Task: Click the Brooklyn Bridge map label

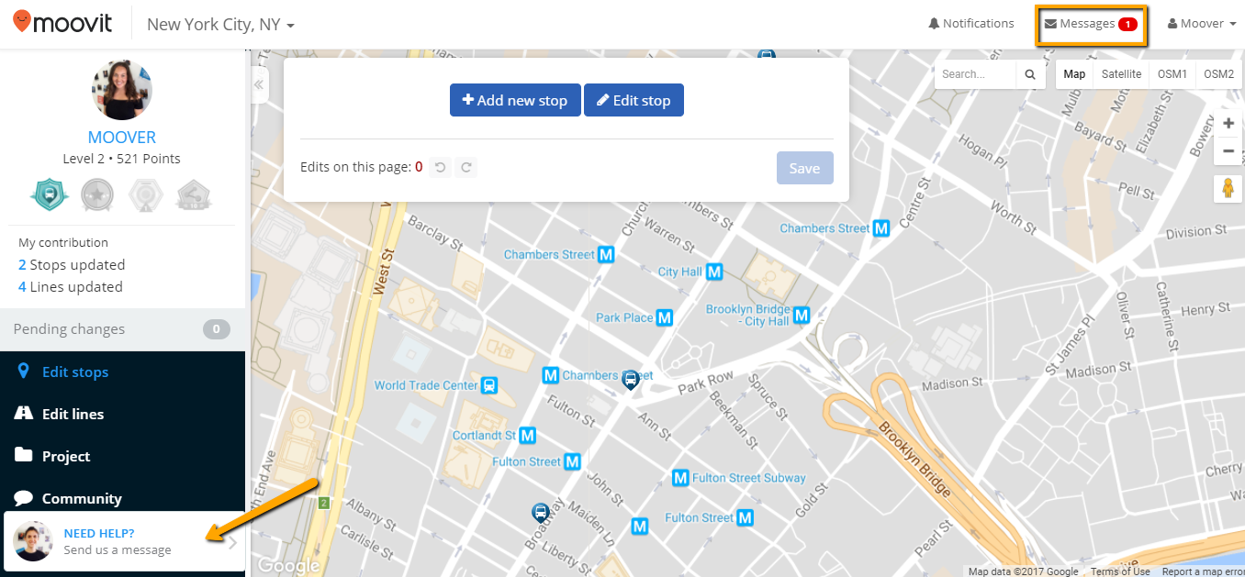Action: point(914,460)
